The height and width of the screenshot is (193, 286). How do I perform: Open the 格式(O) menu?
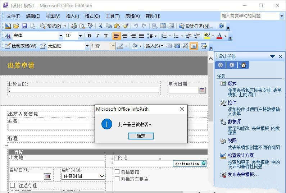tap(92, 16)
